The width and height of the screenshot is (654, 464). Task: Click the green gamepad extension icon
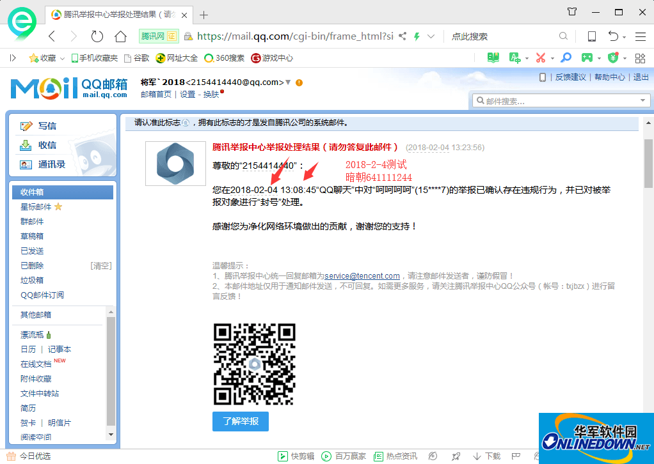[x=587, y=58]
